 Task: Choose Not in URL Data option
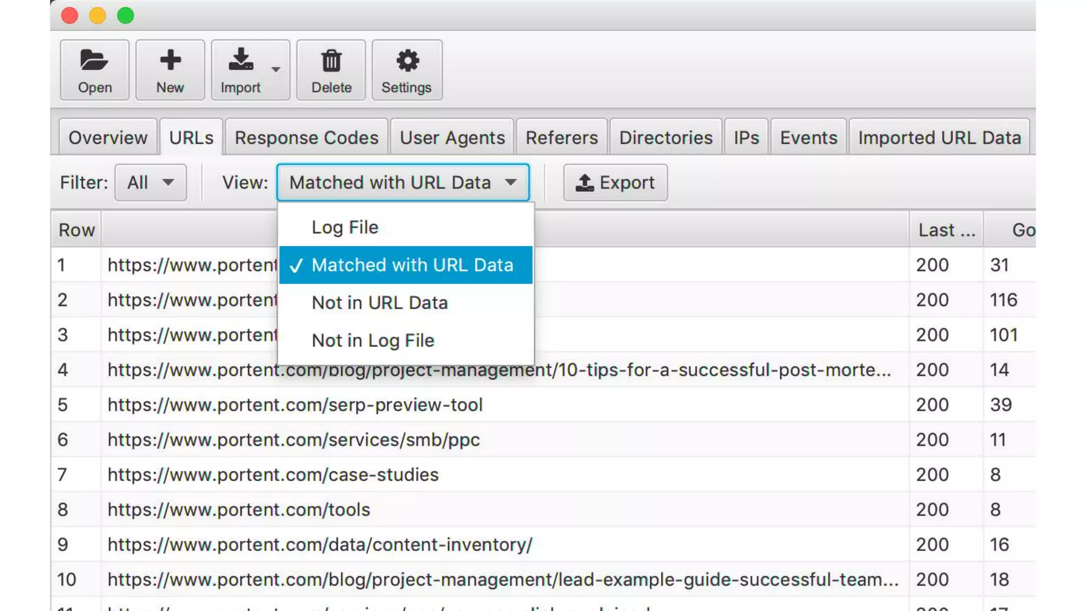point(380,303)
